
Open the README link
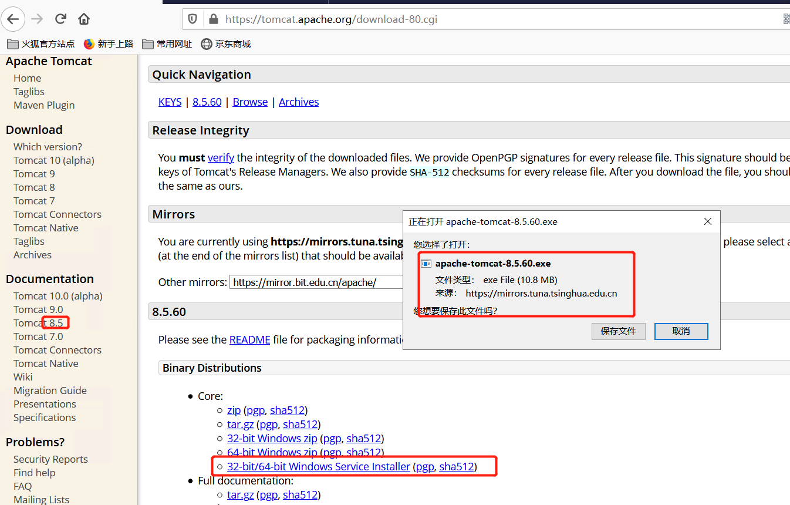[250, 340]
